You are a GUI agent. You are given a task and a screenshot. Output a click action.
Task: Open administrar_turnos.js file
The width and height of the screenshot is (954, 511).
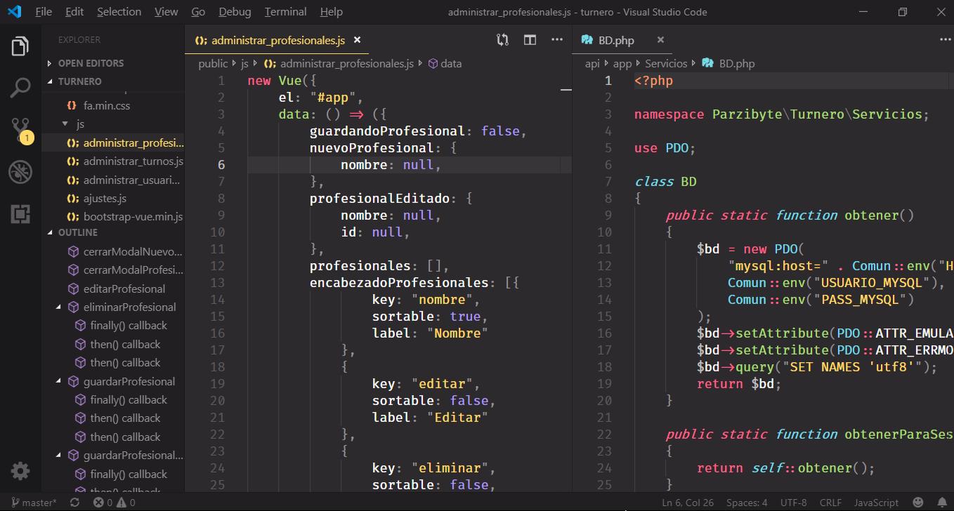click(132, 161)
